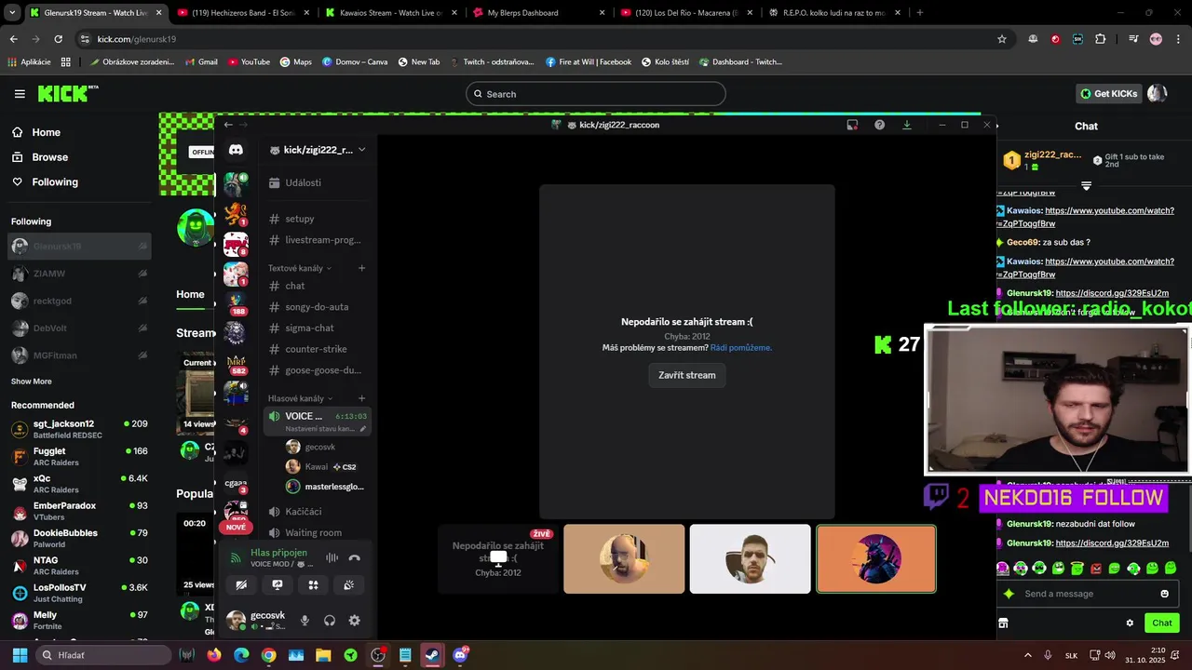Open Události events entry
Viewport: 1192px width, 670px height.
tap(317, 183)
